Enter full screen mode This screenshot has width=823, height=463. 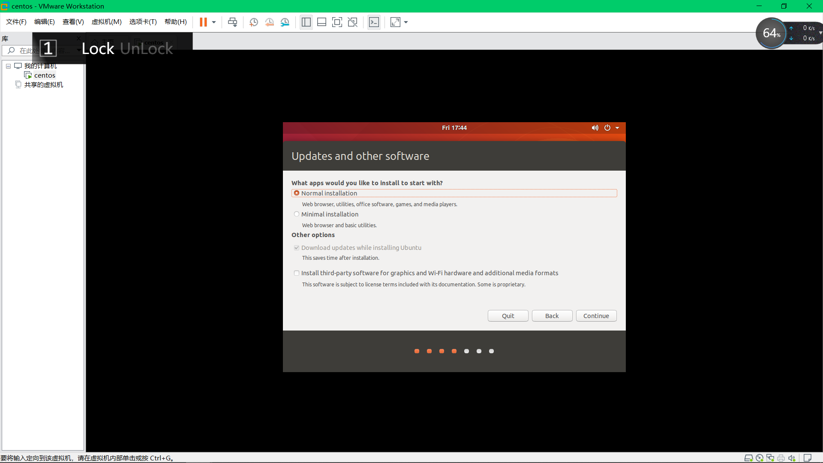337,22
